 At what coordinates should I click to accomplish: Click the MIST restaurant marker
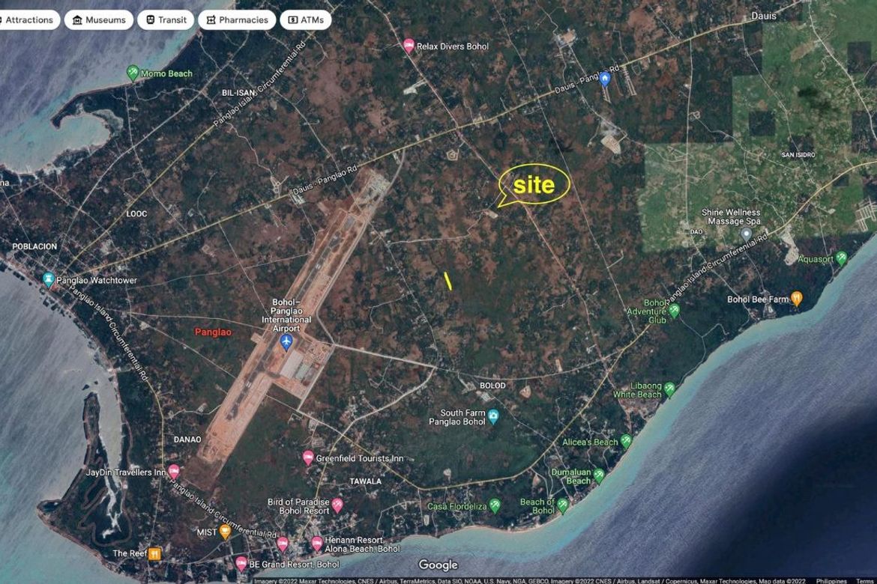pyautogui.click(x=225, y=532)
